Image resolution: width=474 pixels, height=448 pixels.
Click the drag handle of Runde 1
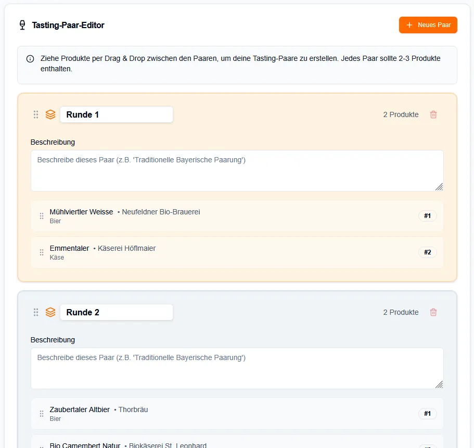[x=36, y=114]
